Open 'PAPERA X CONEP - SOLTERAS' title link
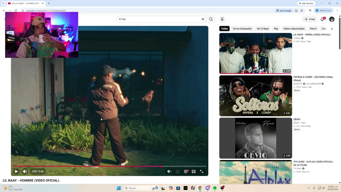The width and height of the screenshot is (341, 192). (313, 79)
